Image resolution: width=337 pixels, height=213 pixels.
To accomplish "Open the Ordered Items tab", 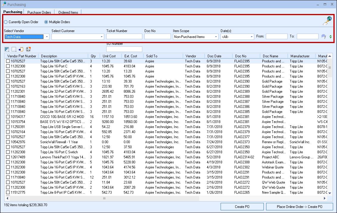I will [68, 12].
